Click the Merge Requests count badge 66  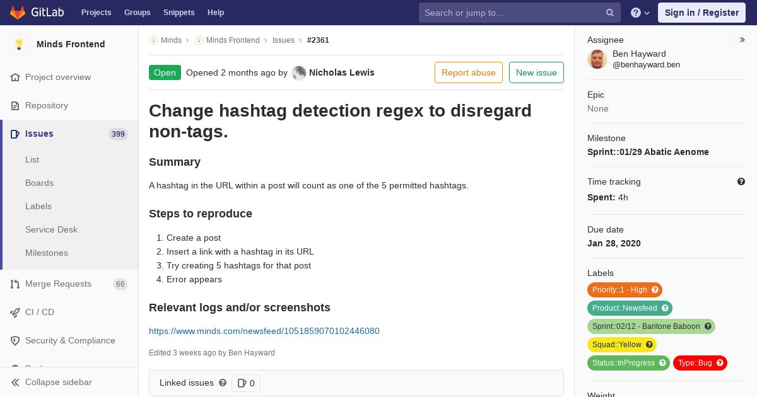[120, 284]
